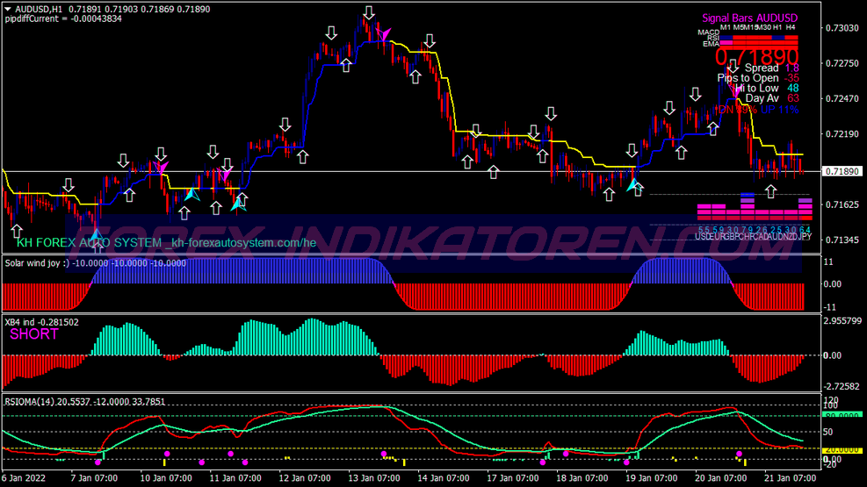Screen dimensions: 867x487
Task: Select the purple top block of the JPY strength bar
Action: 805,200
